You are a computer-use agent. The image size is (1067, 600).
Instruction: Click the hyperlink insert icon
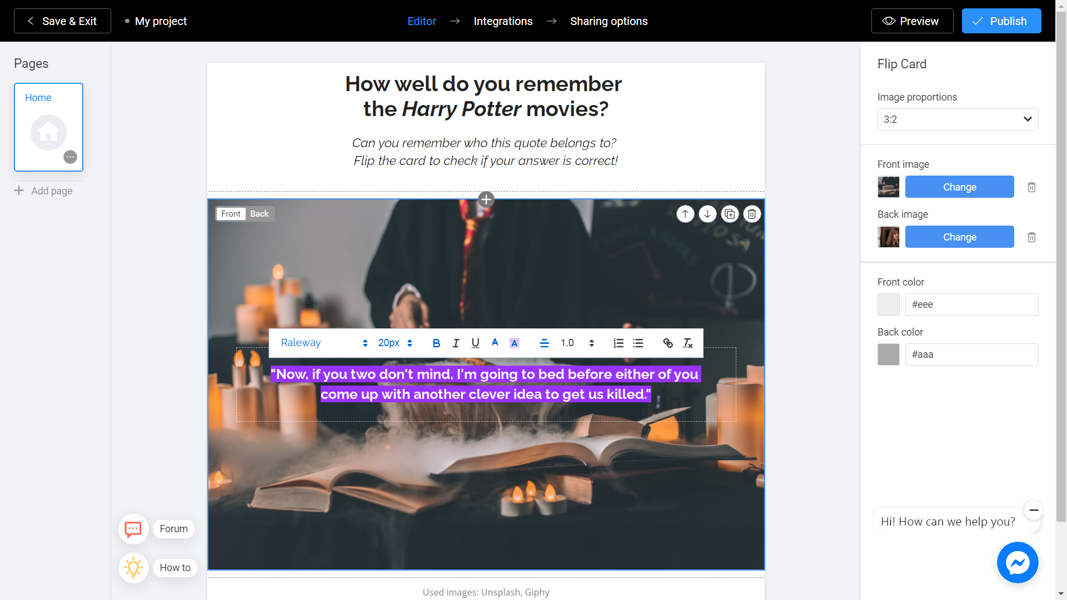667,343
